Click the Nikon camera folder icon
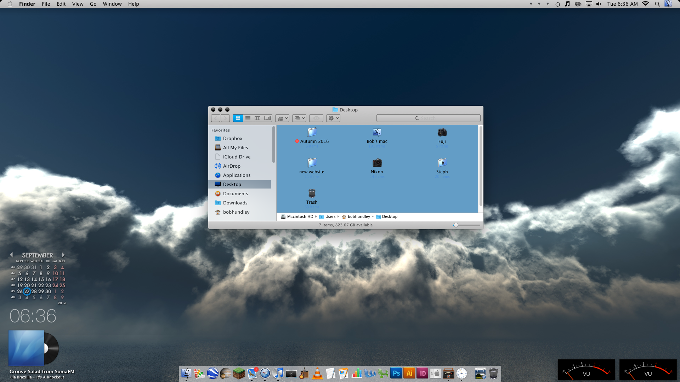 pyautogui.click(x=377, y=163)
